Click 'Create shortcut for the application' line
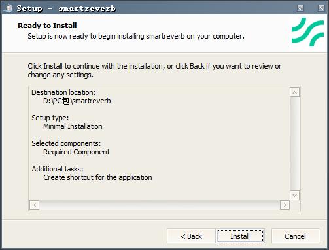The width and height of the screenshot is (329, 250). pyautogui.click(x=97, y=177)
